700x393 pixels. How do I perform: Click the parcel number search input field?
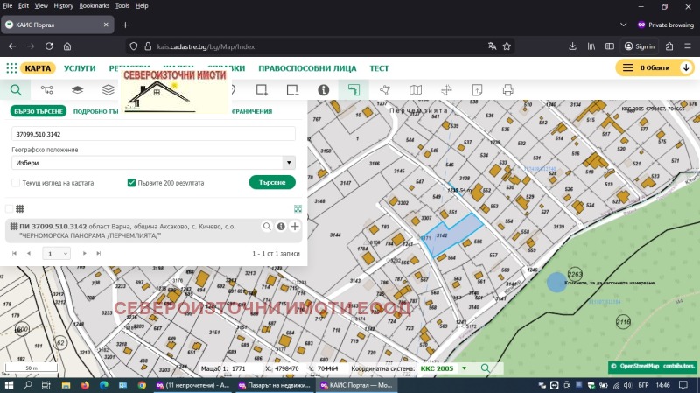click(153, 134)
